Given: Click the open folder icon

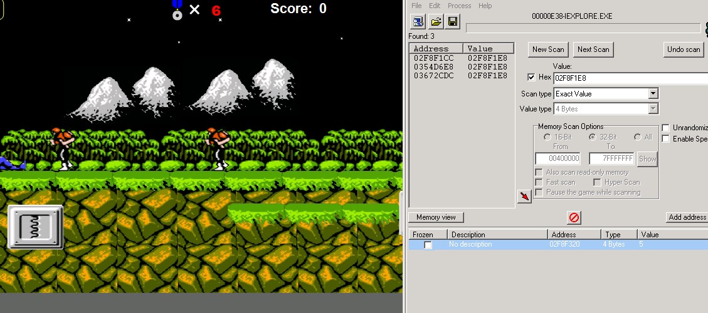Looking at the screenshot, I should tap(435, 22).
